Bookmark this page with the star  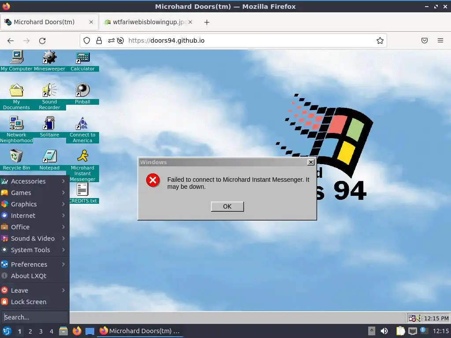tap(380, 40)
